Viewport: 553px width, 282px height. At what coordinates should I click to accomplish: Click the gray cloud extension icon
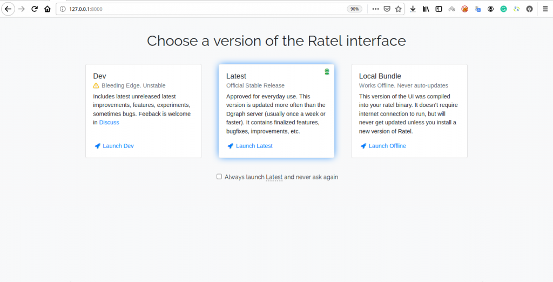tap(452, 9)
